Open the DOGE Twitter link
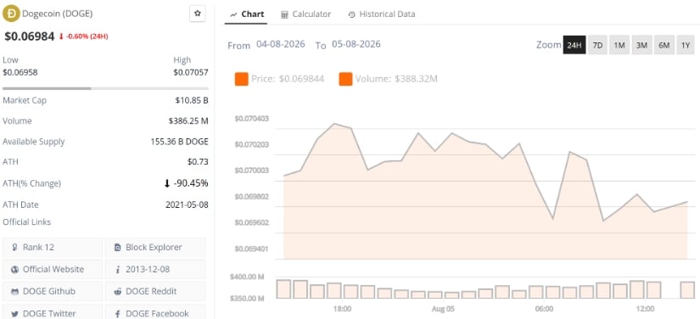Image resolution: width=700 pixels, height=319 pixels. point(53,313)
